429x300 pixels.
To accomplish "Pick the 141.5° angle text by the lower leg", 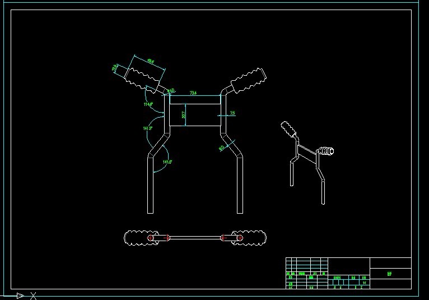I will [167, 162].
